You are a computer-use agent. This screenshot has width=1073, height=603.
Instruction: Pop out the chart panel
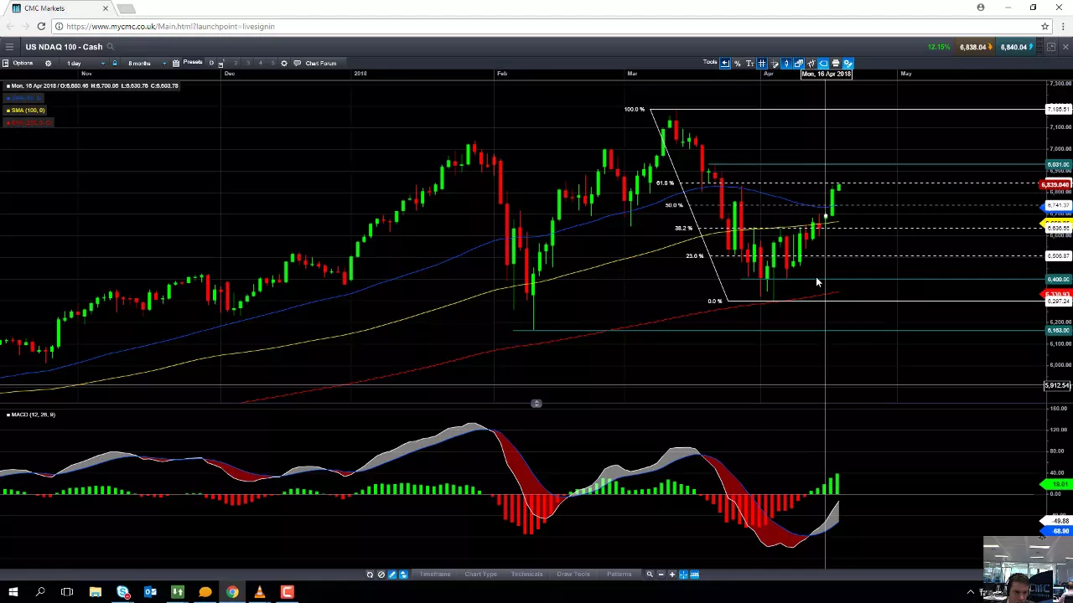[1051, 47]
